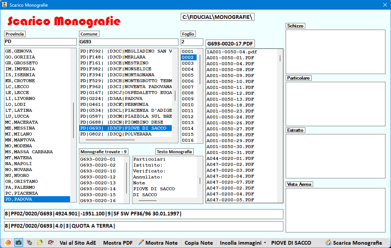Click the PIOVE DI SACCO toolbar label
Screen dimensions: 391x248
(x=291, y=243)
